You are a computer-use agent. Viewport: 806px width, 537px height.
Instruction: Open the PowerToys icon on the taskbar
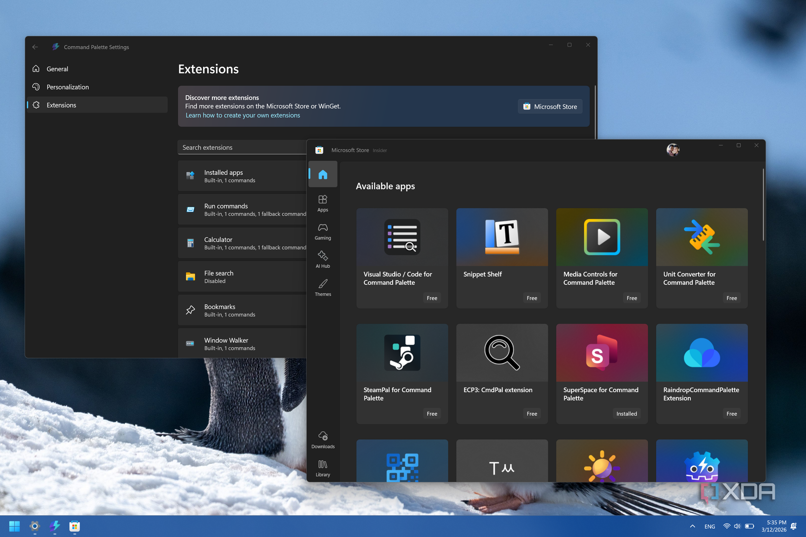click(x=34, y=526)
